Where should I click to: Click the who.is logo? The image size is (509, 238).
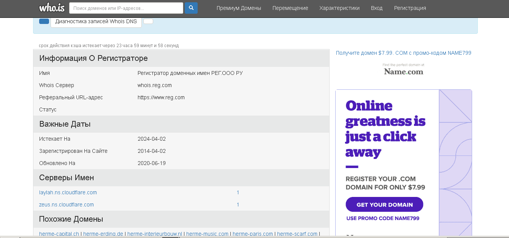tap(52, 8)
